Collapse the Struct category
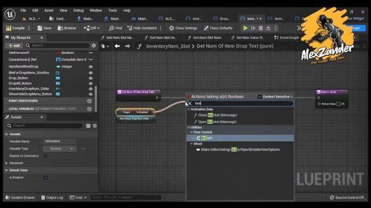The width and height of the screenshot is (371, 208). [x=191, y=144]
